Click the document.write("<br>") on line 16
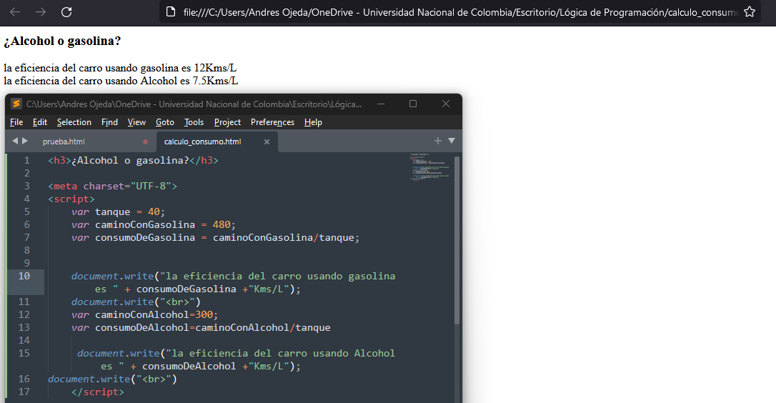Screen dimensions: 776x403 pos(112,379)
